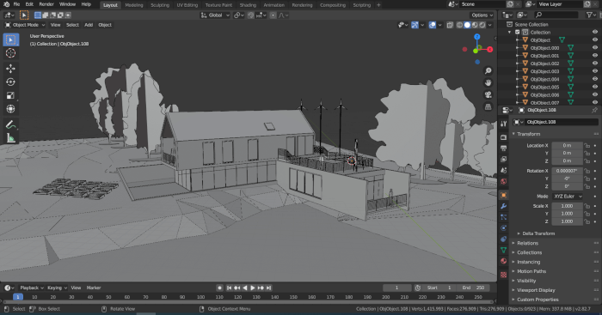Open the Material properties tab

coord(504,261)
